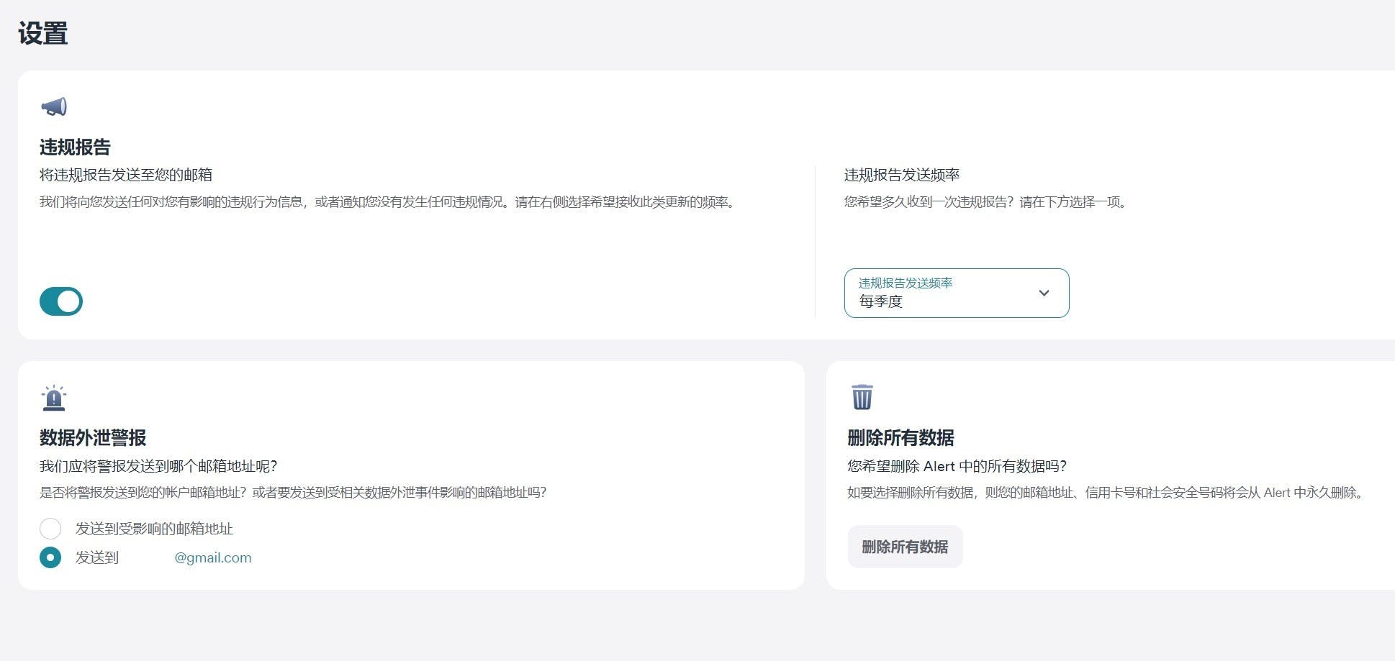Disable the 违规报告 email toggle switch
Image resolution: width=1395 pixels, height=661 pixels.
tap(61, 301)
